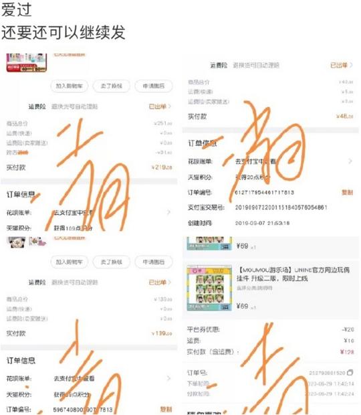Open 花呗账单 chevron above order 612717954461717813
Screen dimensions: 361x415
(x=350, y=161)
